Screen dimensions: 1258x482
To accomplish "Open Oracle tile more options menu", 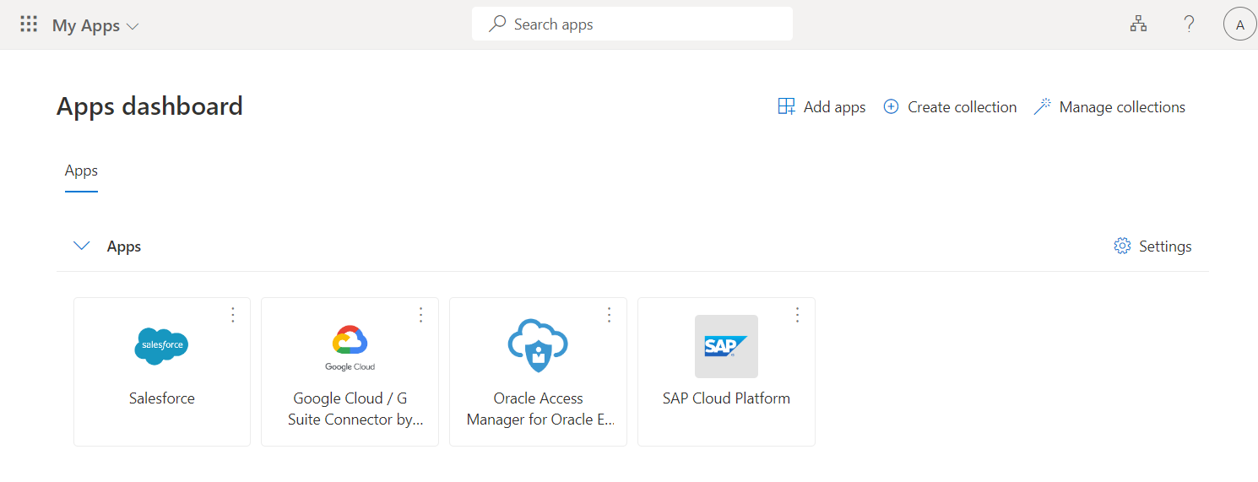I will click(609, 315).
